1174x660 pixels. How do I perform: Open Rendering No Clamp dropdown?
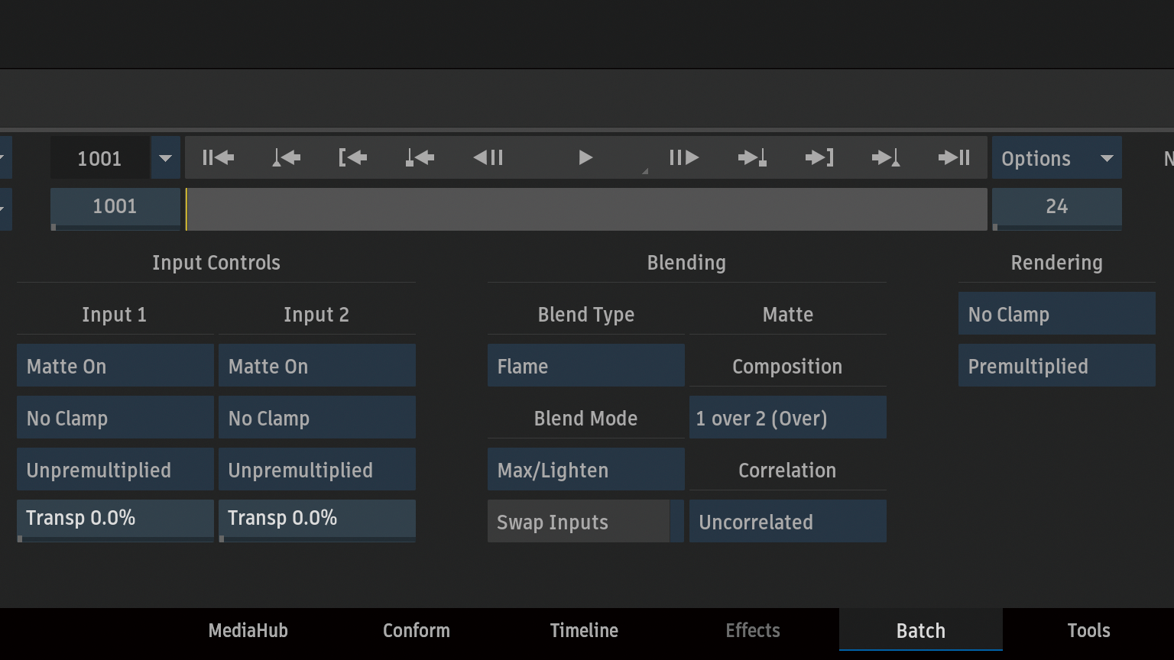(1057, 314)
